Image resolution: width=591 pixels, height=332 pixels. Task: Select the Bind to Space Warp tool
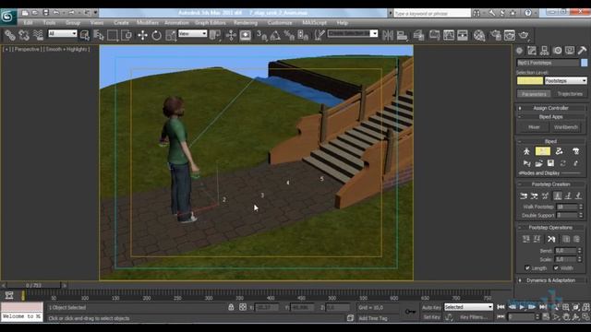pos(38,35)
